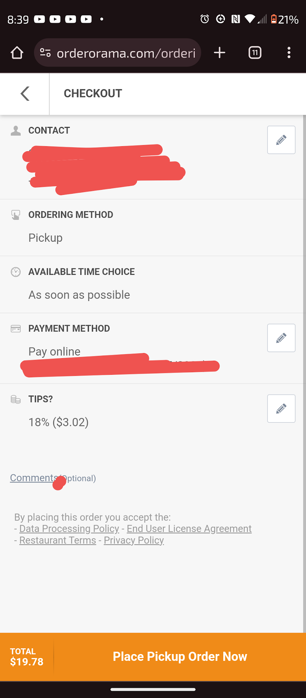Screen dimensions: 306x698
Task: Edit the contact details
Action: 281,140
